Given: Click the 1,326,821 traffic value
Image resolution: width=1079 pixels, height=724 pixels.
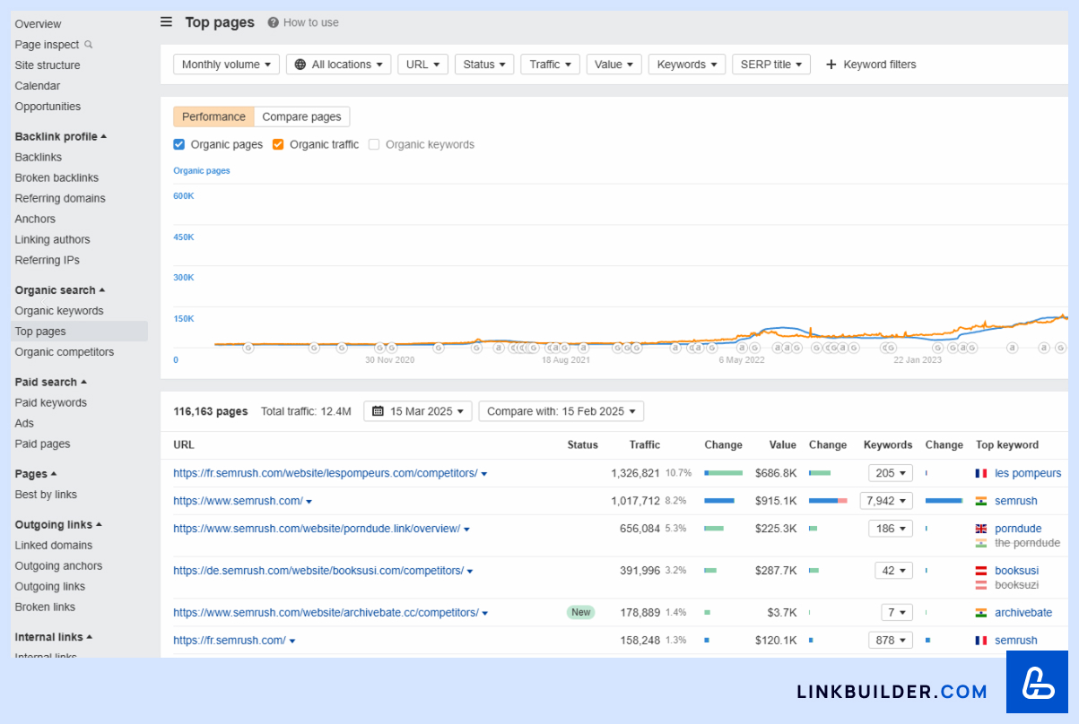Looking at the screenshot, I should tap(635, 473).
